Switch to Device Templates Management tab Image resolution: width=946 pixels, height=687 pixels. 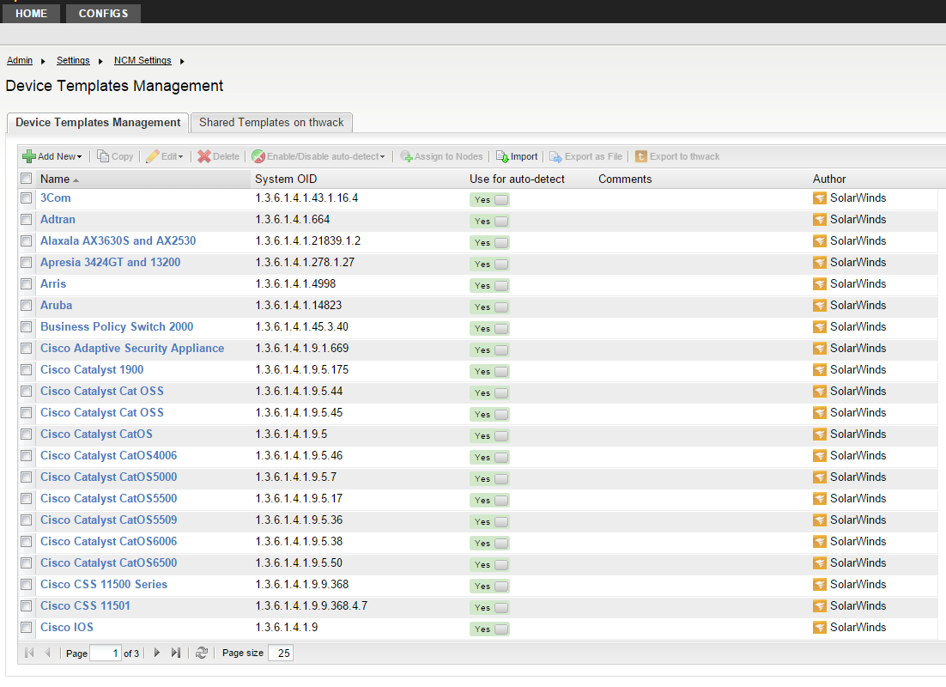(x=98, y=123)
